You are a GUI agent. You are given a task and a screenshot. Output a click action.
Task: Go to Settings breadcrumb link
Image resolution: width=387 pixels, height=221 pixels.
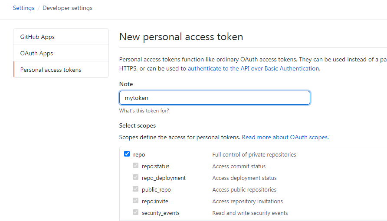point(23,8)
